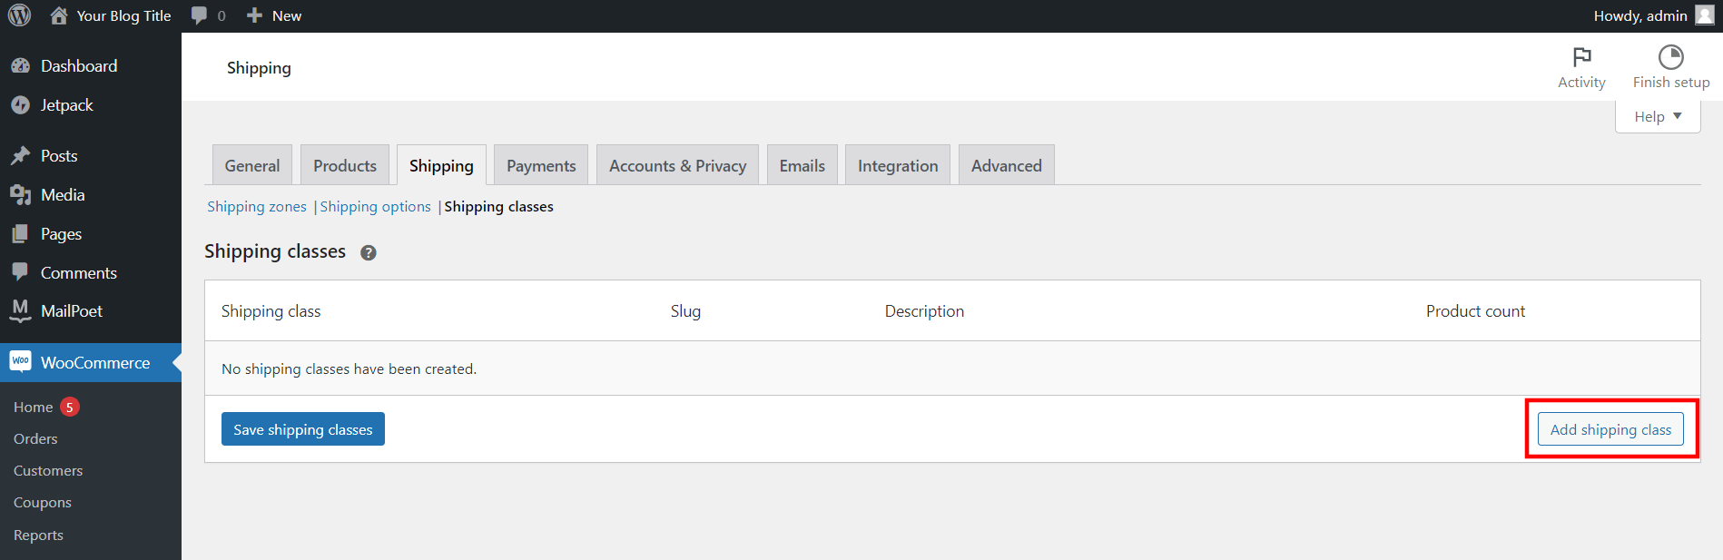Click the admin user avatar
The image size is (1723, 560).
point(1704,15)
